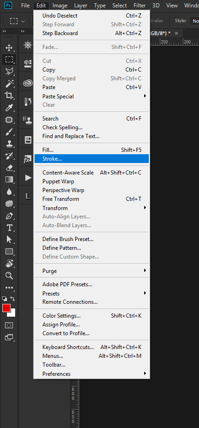Select the Horizontal Type tool
199x428 pixels.
[9, 228]
